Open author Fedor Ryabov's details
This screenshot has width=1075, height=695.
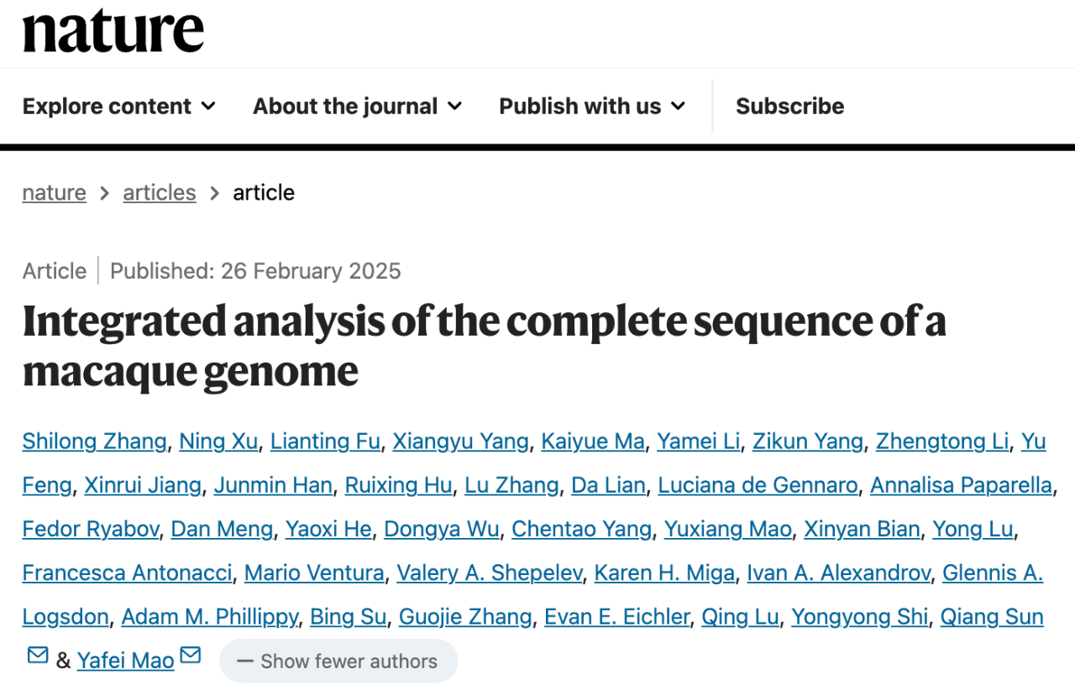(91, 530)
